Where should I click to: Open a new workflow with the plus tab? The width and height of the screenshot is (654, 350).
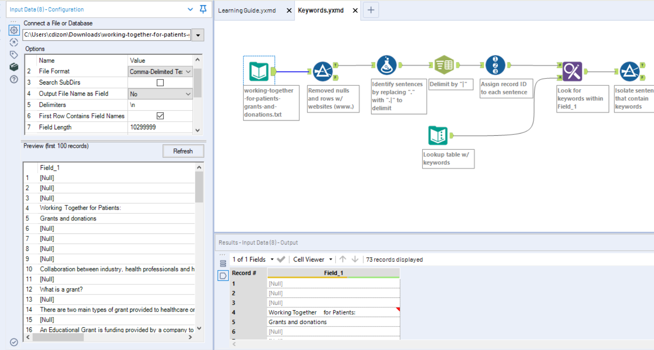[x=370, y=10]
